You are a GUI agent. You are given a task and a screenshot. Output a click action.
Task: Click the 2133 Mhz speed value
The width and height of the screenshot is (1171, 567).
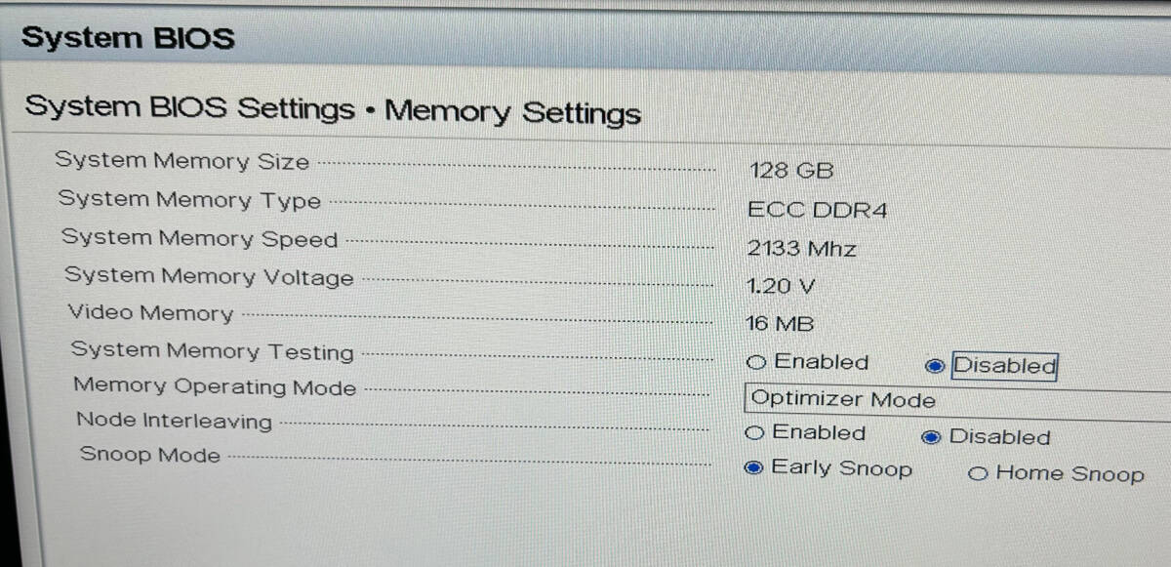(801, 249)
